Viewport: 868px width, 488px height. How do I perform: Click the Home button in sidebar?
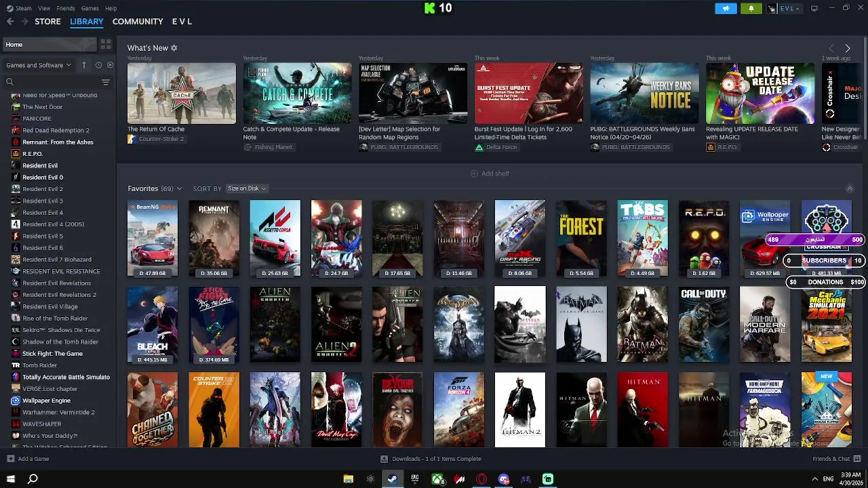(x=48, y=45)
